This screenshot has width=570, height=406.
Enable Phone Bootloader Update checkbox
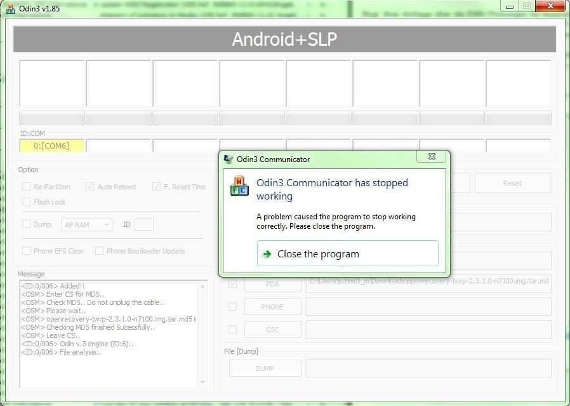point(99,251)
